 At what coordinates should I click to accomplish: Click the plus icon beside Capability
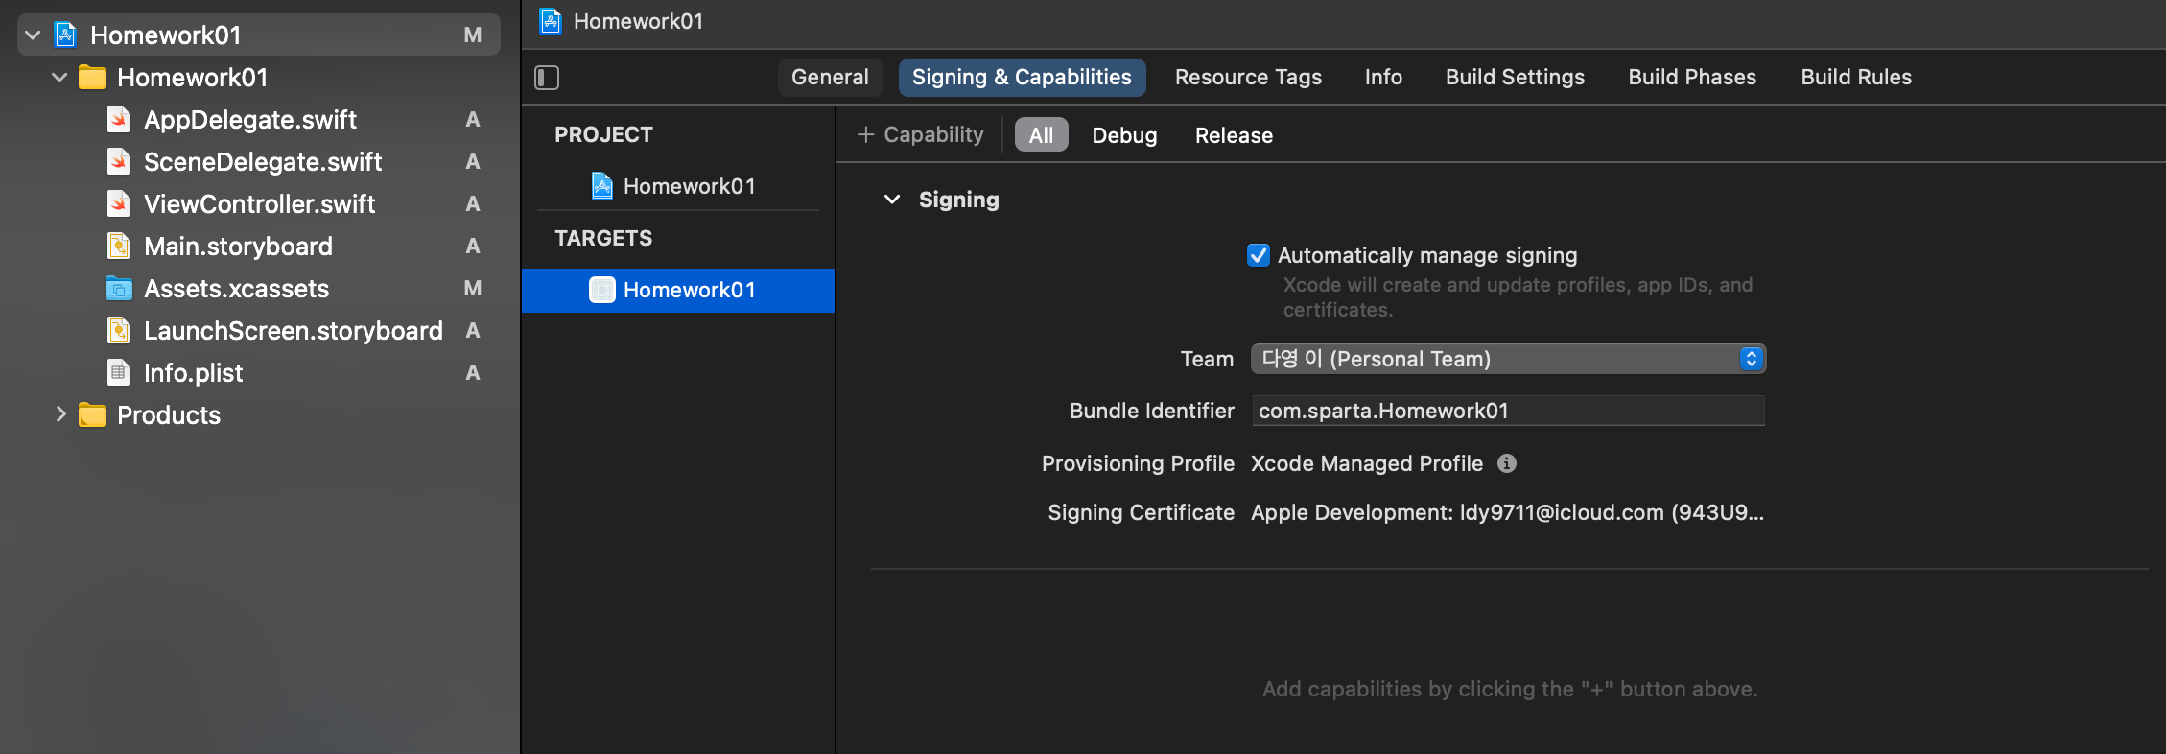(x=865, y=135)
